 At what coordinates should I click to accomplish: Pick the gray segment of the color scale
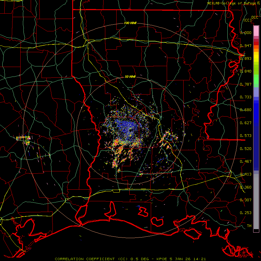pos(256,202)
